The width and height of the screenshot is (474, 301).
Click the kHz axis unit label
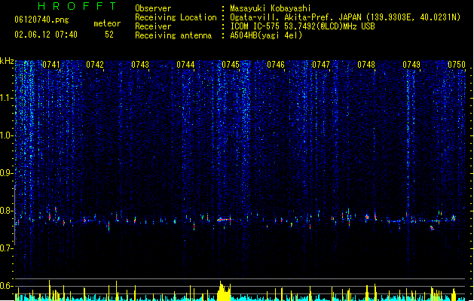coord(7,61)
